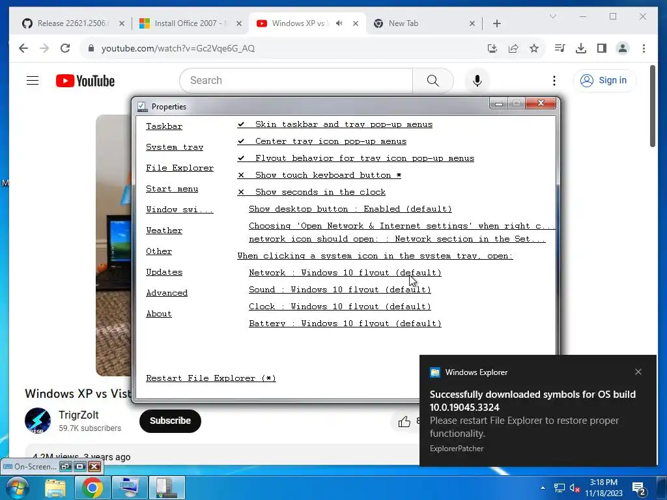Click the YouTube Sign in button
The width and height of the screenshot is (667, 500).
tap(604, 80)
